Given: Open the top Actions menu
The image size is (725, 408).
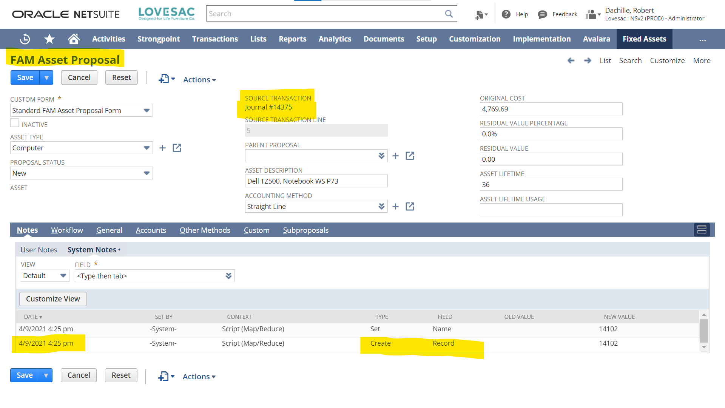Looking at the screenshot, I should pos(199,80).
